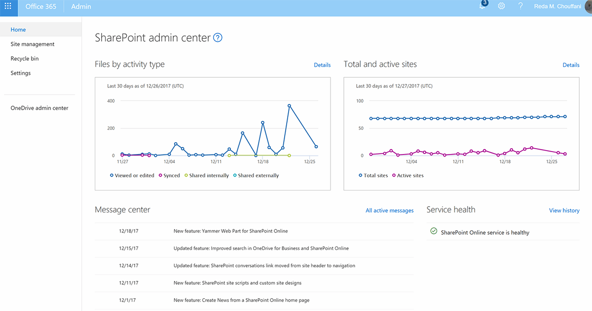
Task: Open All active messages
Action: 389,210
